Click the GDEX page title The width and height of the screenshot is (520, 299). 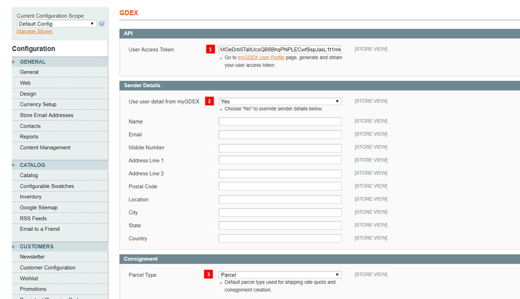tap(129, 12)
